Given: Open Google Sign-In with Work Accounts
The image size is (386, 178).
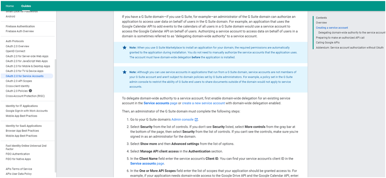Looking at the screenshot, I should 26,111.
